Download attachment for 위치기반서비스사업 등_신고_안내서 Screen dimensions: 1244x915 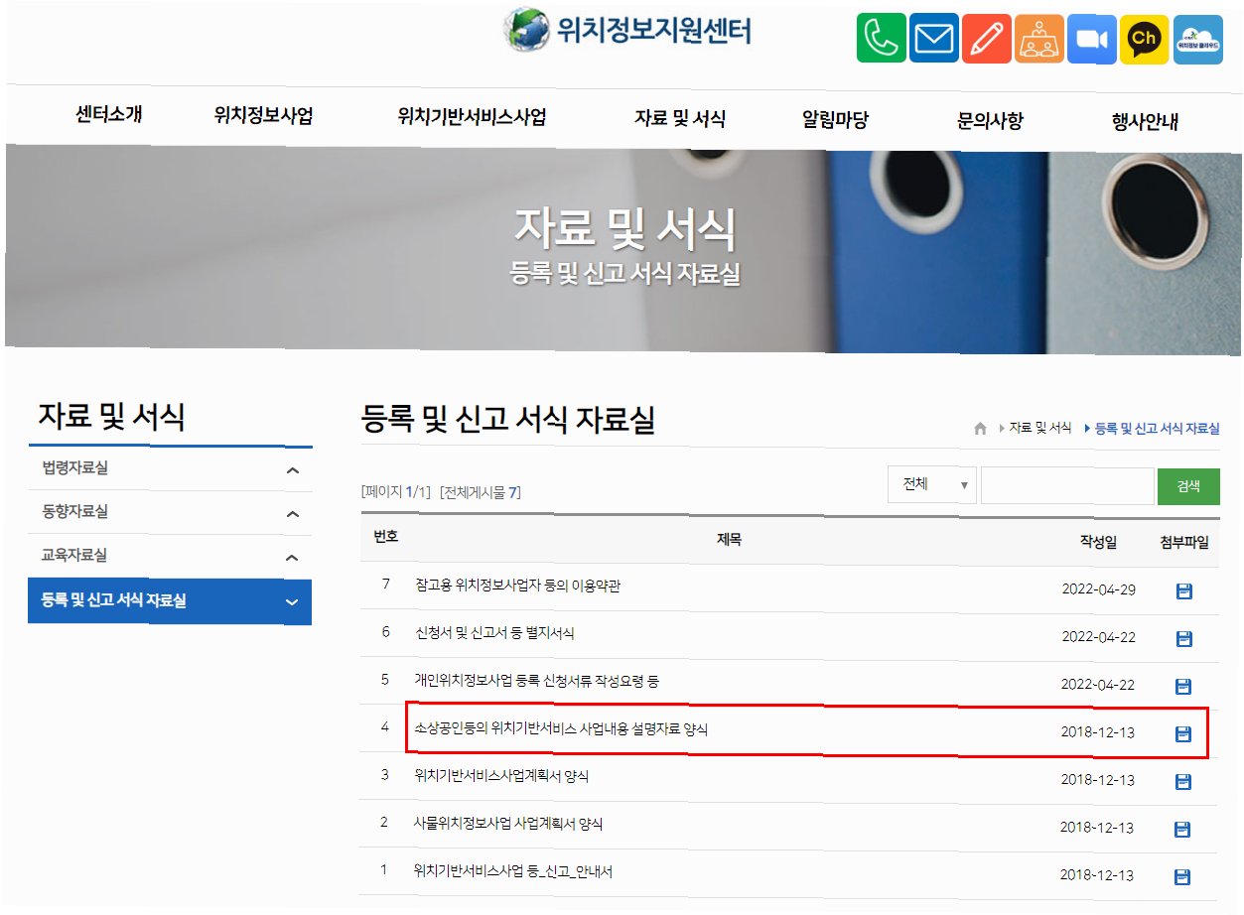pyautogui.click(x=1183, y=876)
